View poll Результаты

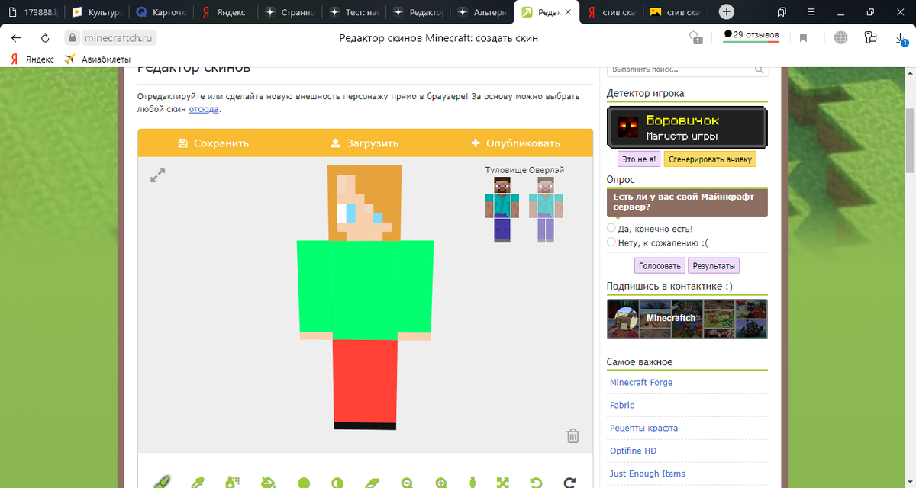[x=714, y=266]
